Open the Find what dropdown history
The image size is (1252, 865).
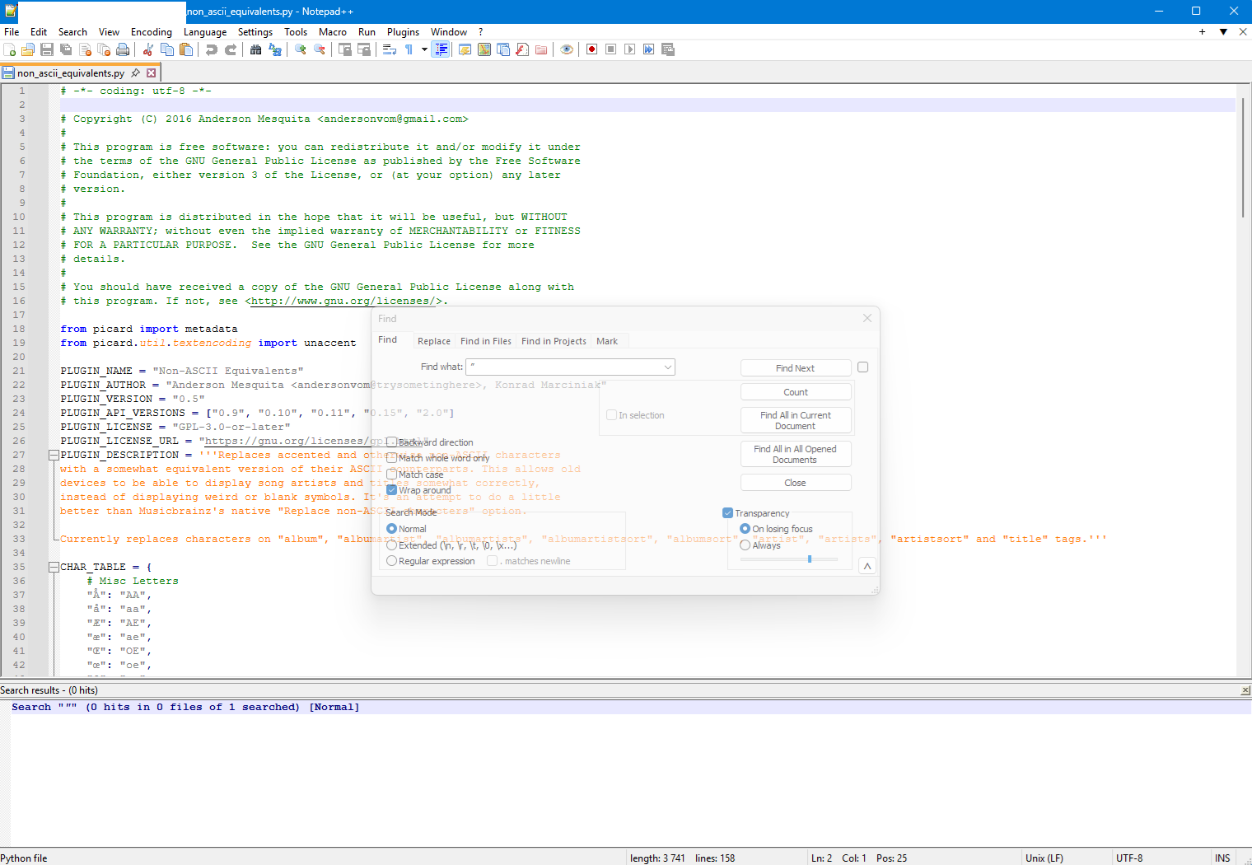[667, 367]
